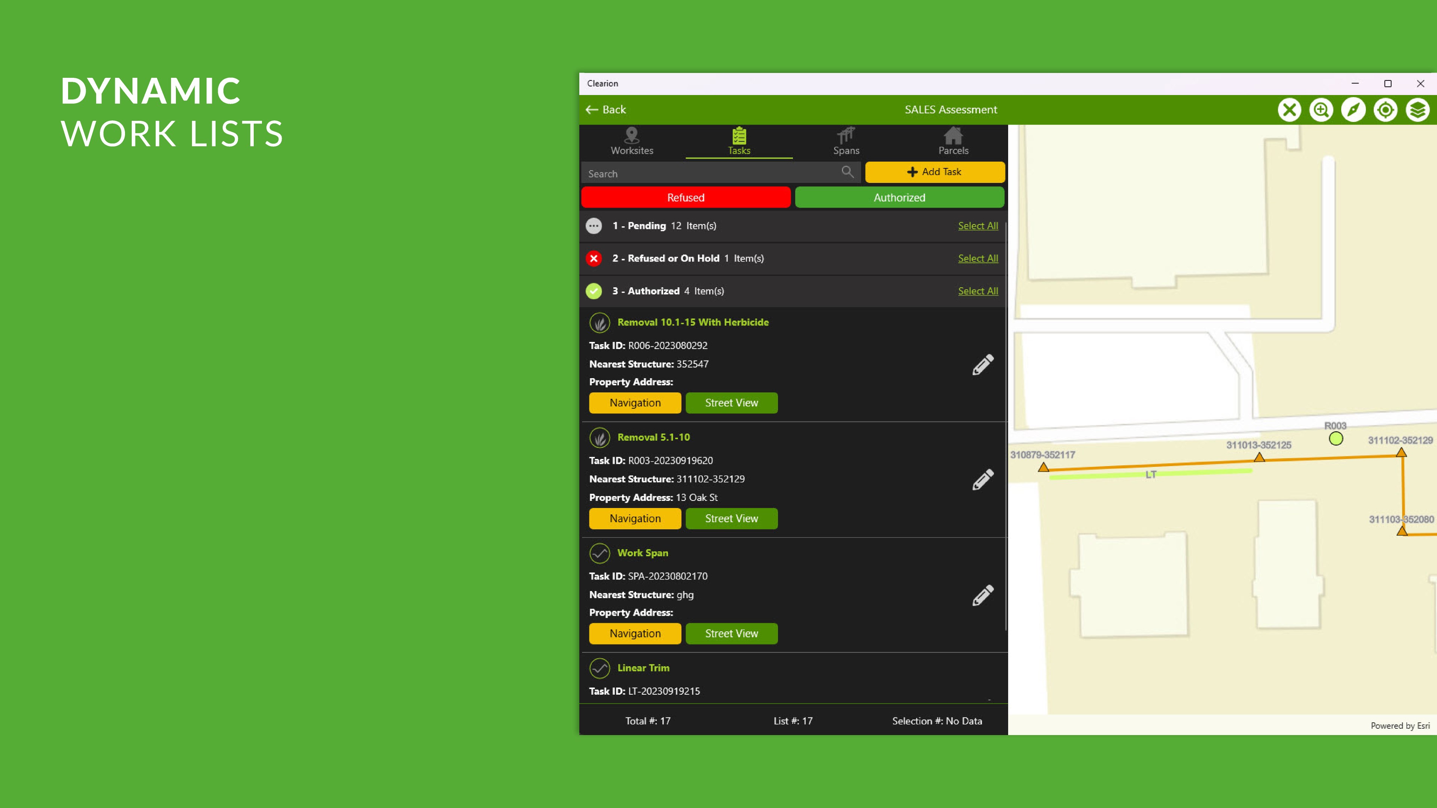
Task: Click pencil icon for Work Span task
Action: (x=982, y=595)
